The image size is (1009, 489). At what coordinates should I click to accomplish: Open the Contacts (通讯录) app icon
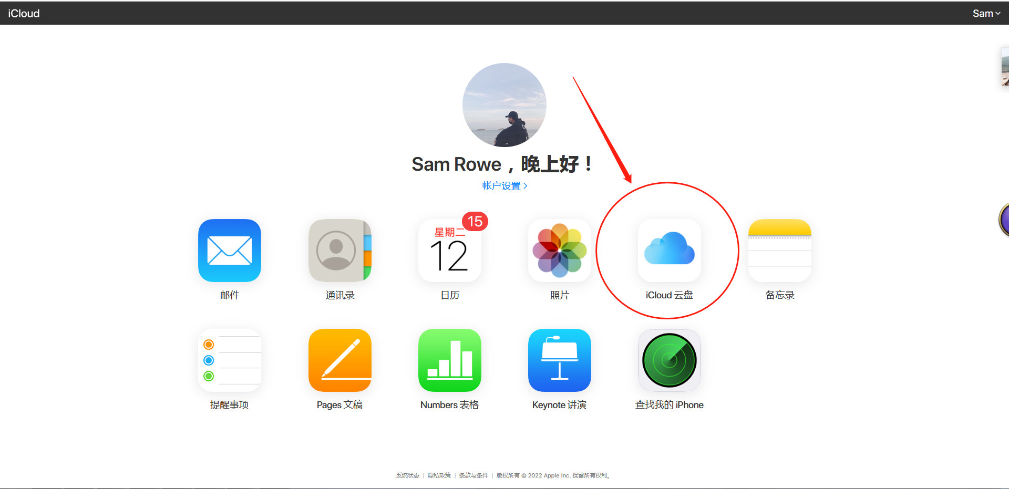pyautogui.click(x=340, y=251)
